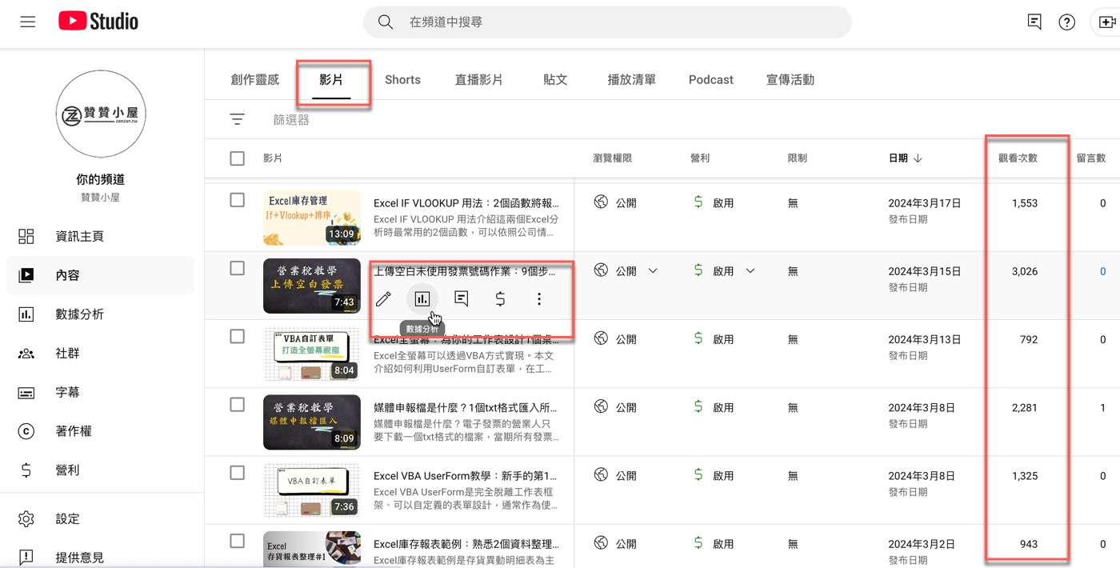Toggle the select-all checkbox in the header row
The height and width of the screenshot is (568, 1120).
[237, 158]
